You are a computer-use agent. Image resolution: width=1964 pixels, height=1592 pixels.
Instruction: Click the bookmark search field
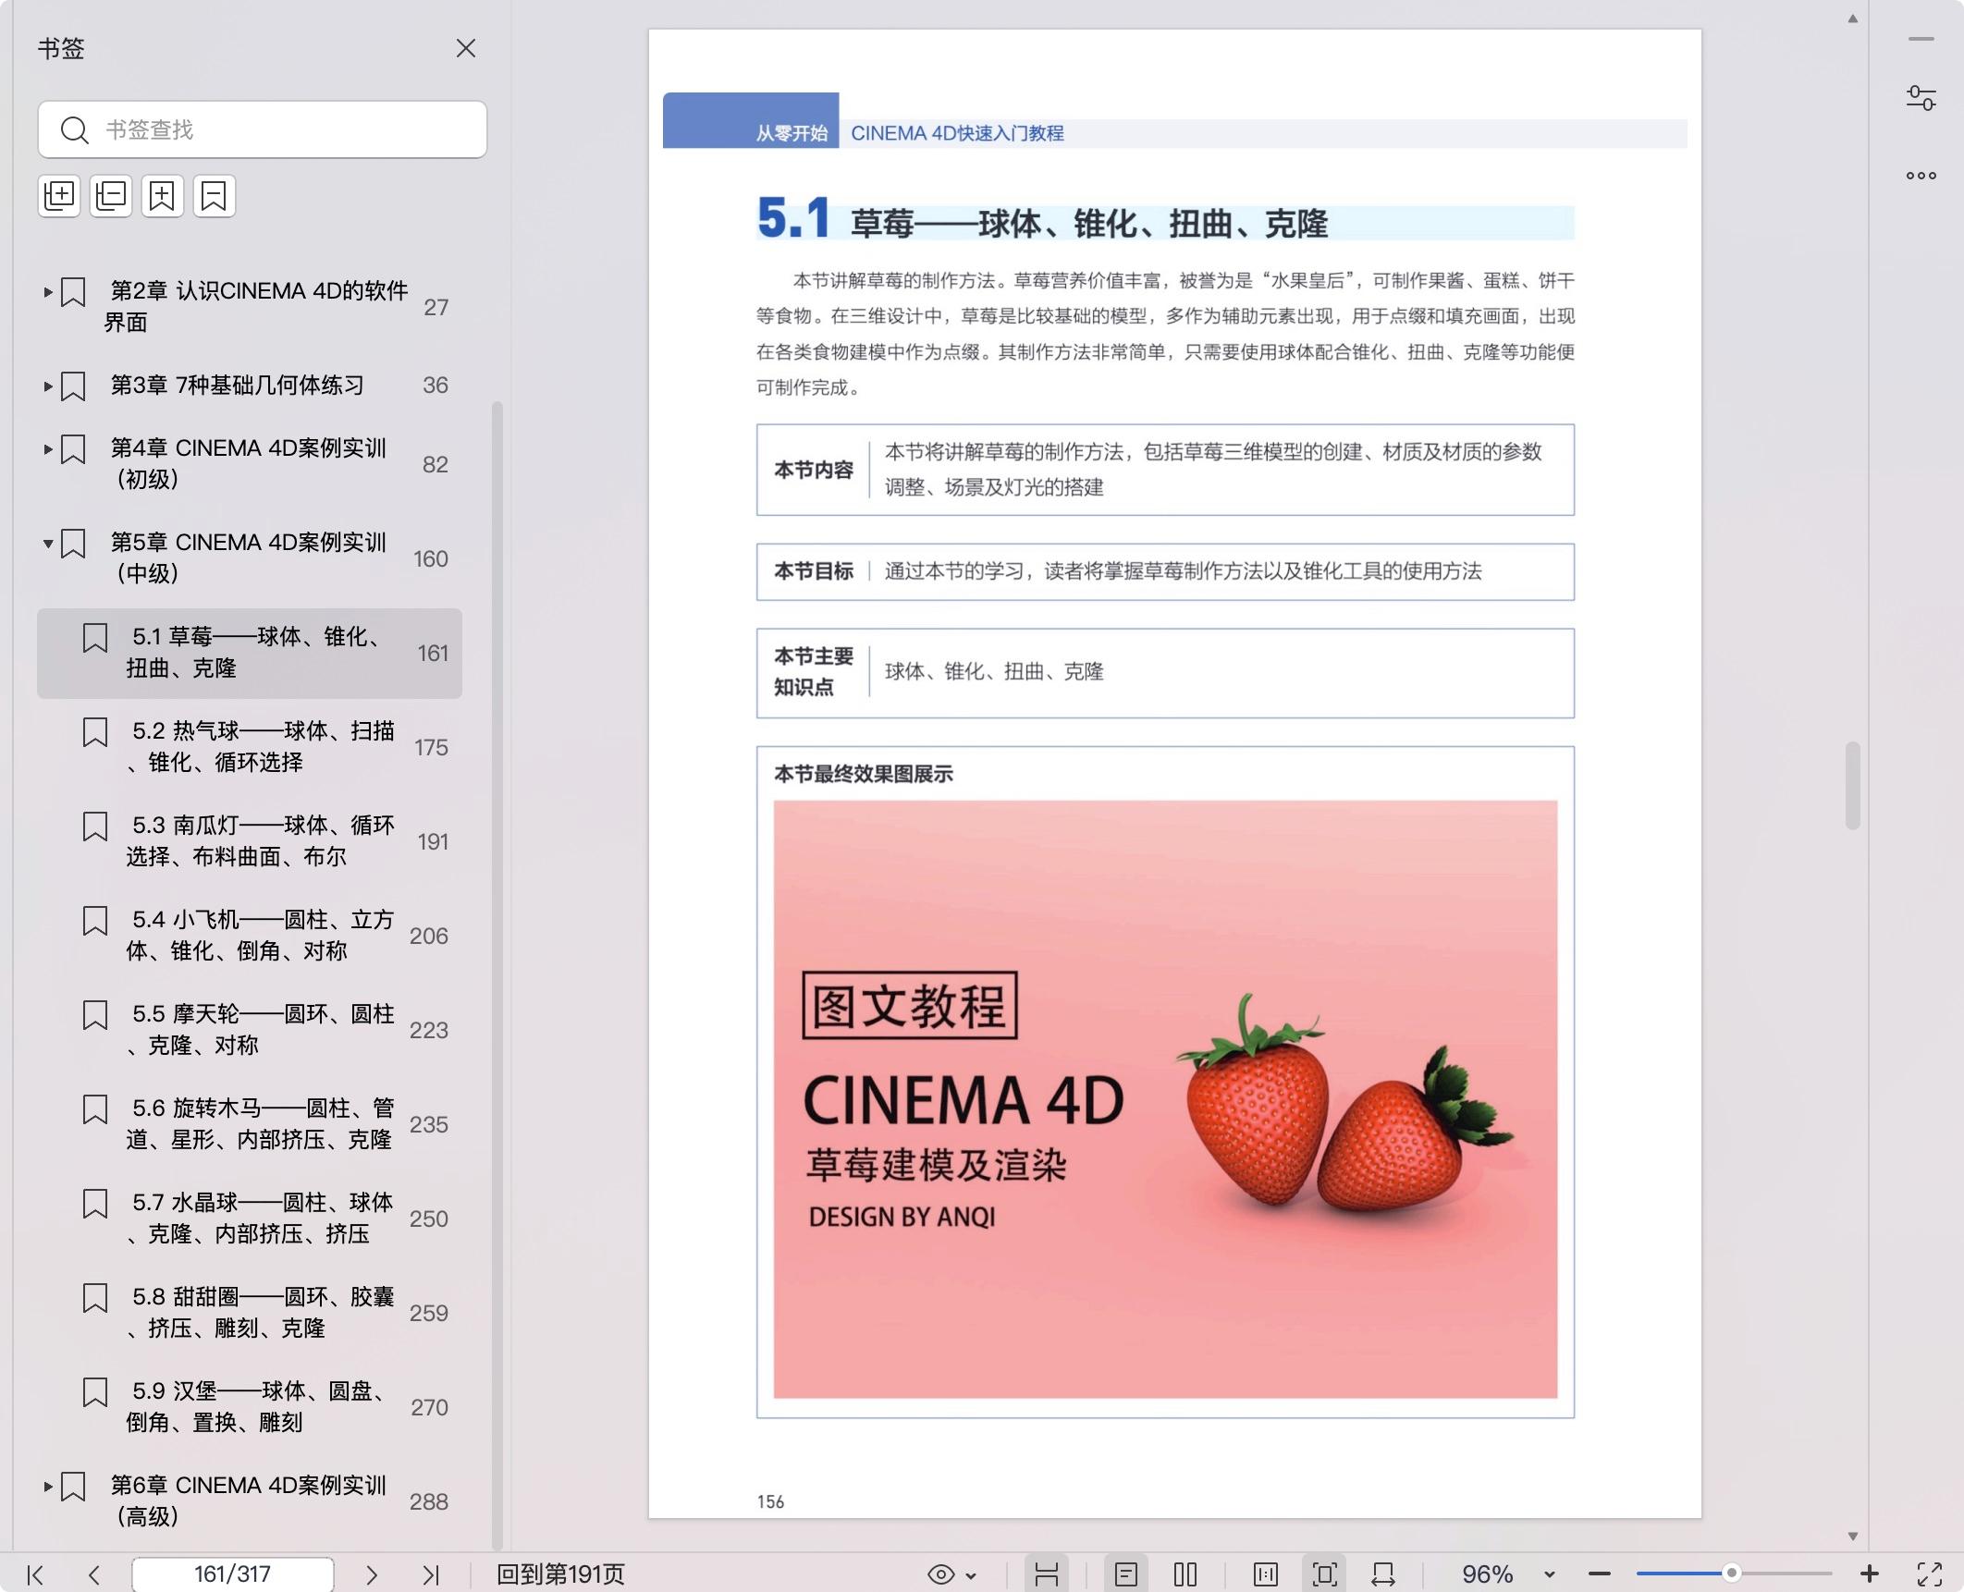[x=263, y=129]
